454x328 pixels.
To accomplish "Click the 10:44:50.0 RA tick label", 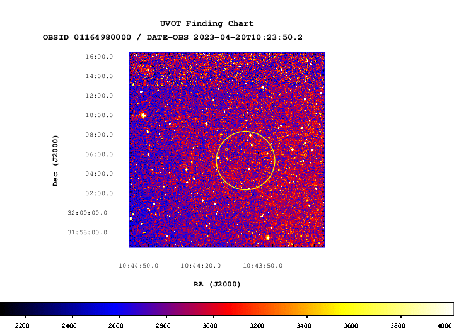I will tap(138, 266).
